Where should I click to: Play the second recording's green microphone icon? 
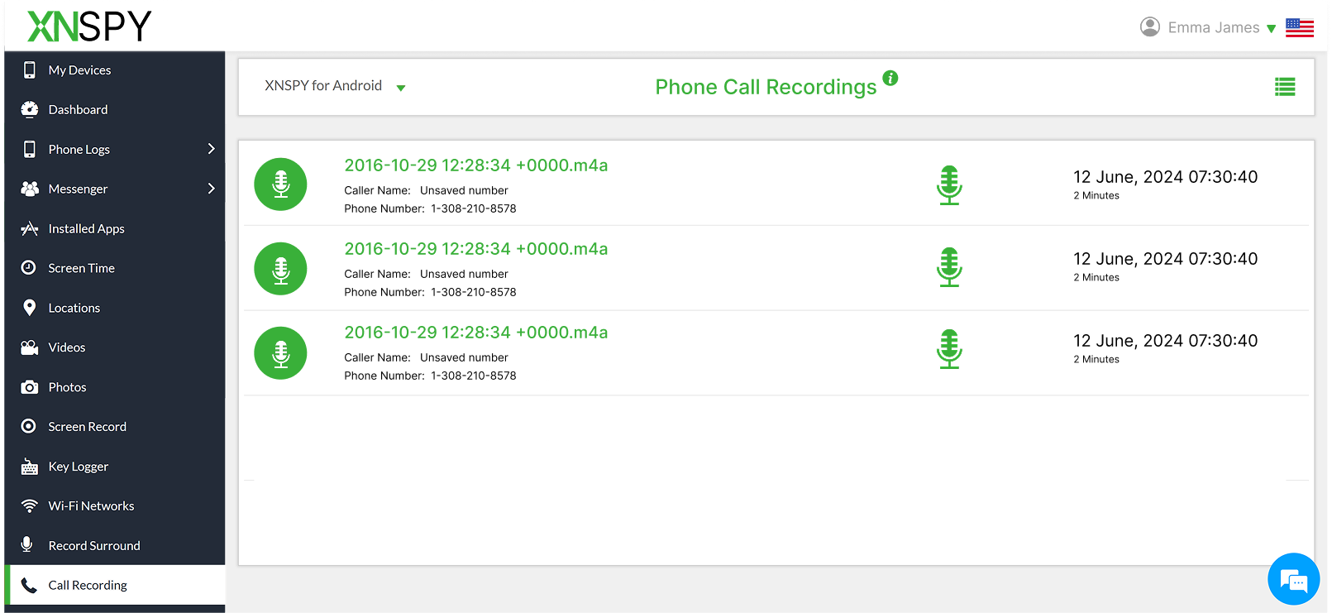click(x=949, y=267)
